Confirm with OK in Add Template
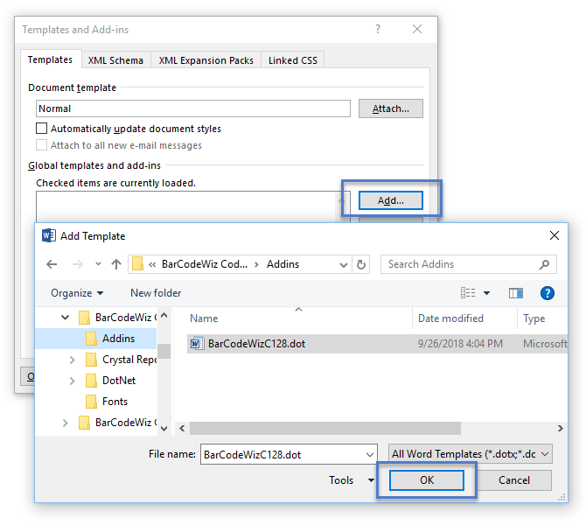 click(427, 480)
